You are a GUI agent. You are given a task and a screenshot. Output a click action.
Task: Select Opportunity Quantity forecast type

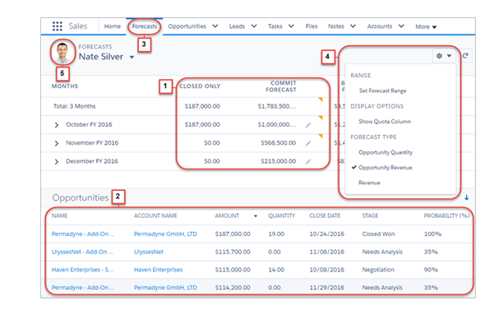[x=386, y=152]
